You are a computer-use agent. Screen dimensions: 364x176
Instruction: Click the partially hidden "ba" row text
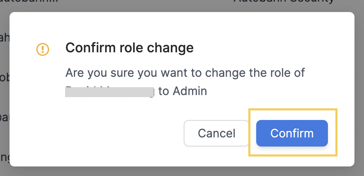click(5, 117)
